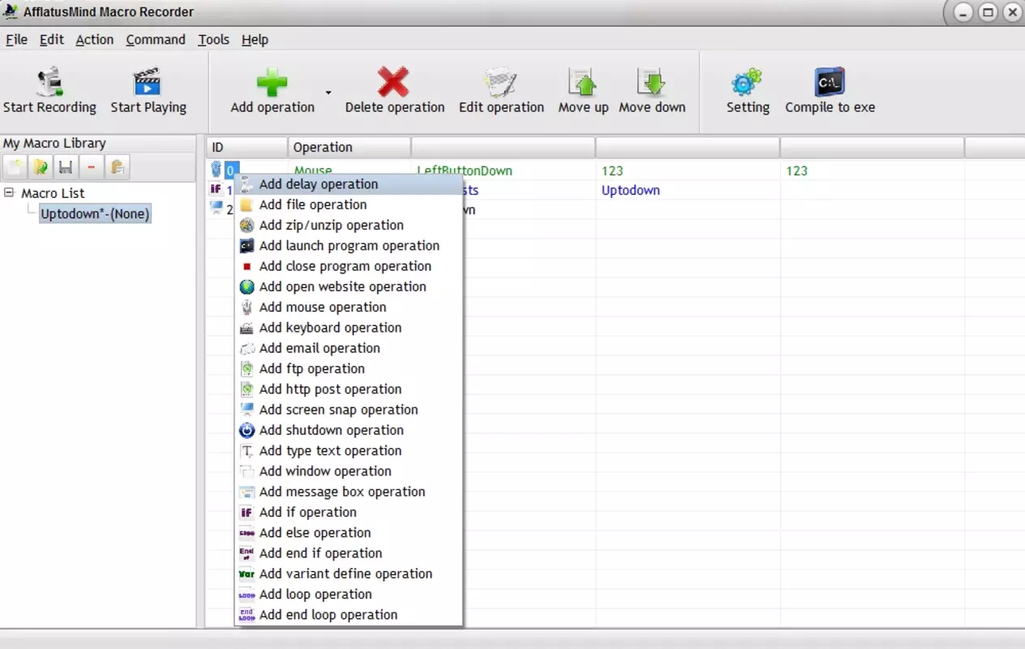Click the paste clipboard icon in Macro Library
The height and width of the screenshot is (649, 1025).
[x=117, y=167]
